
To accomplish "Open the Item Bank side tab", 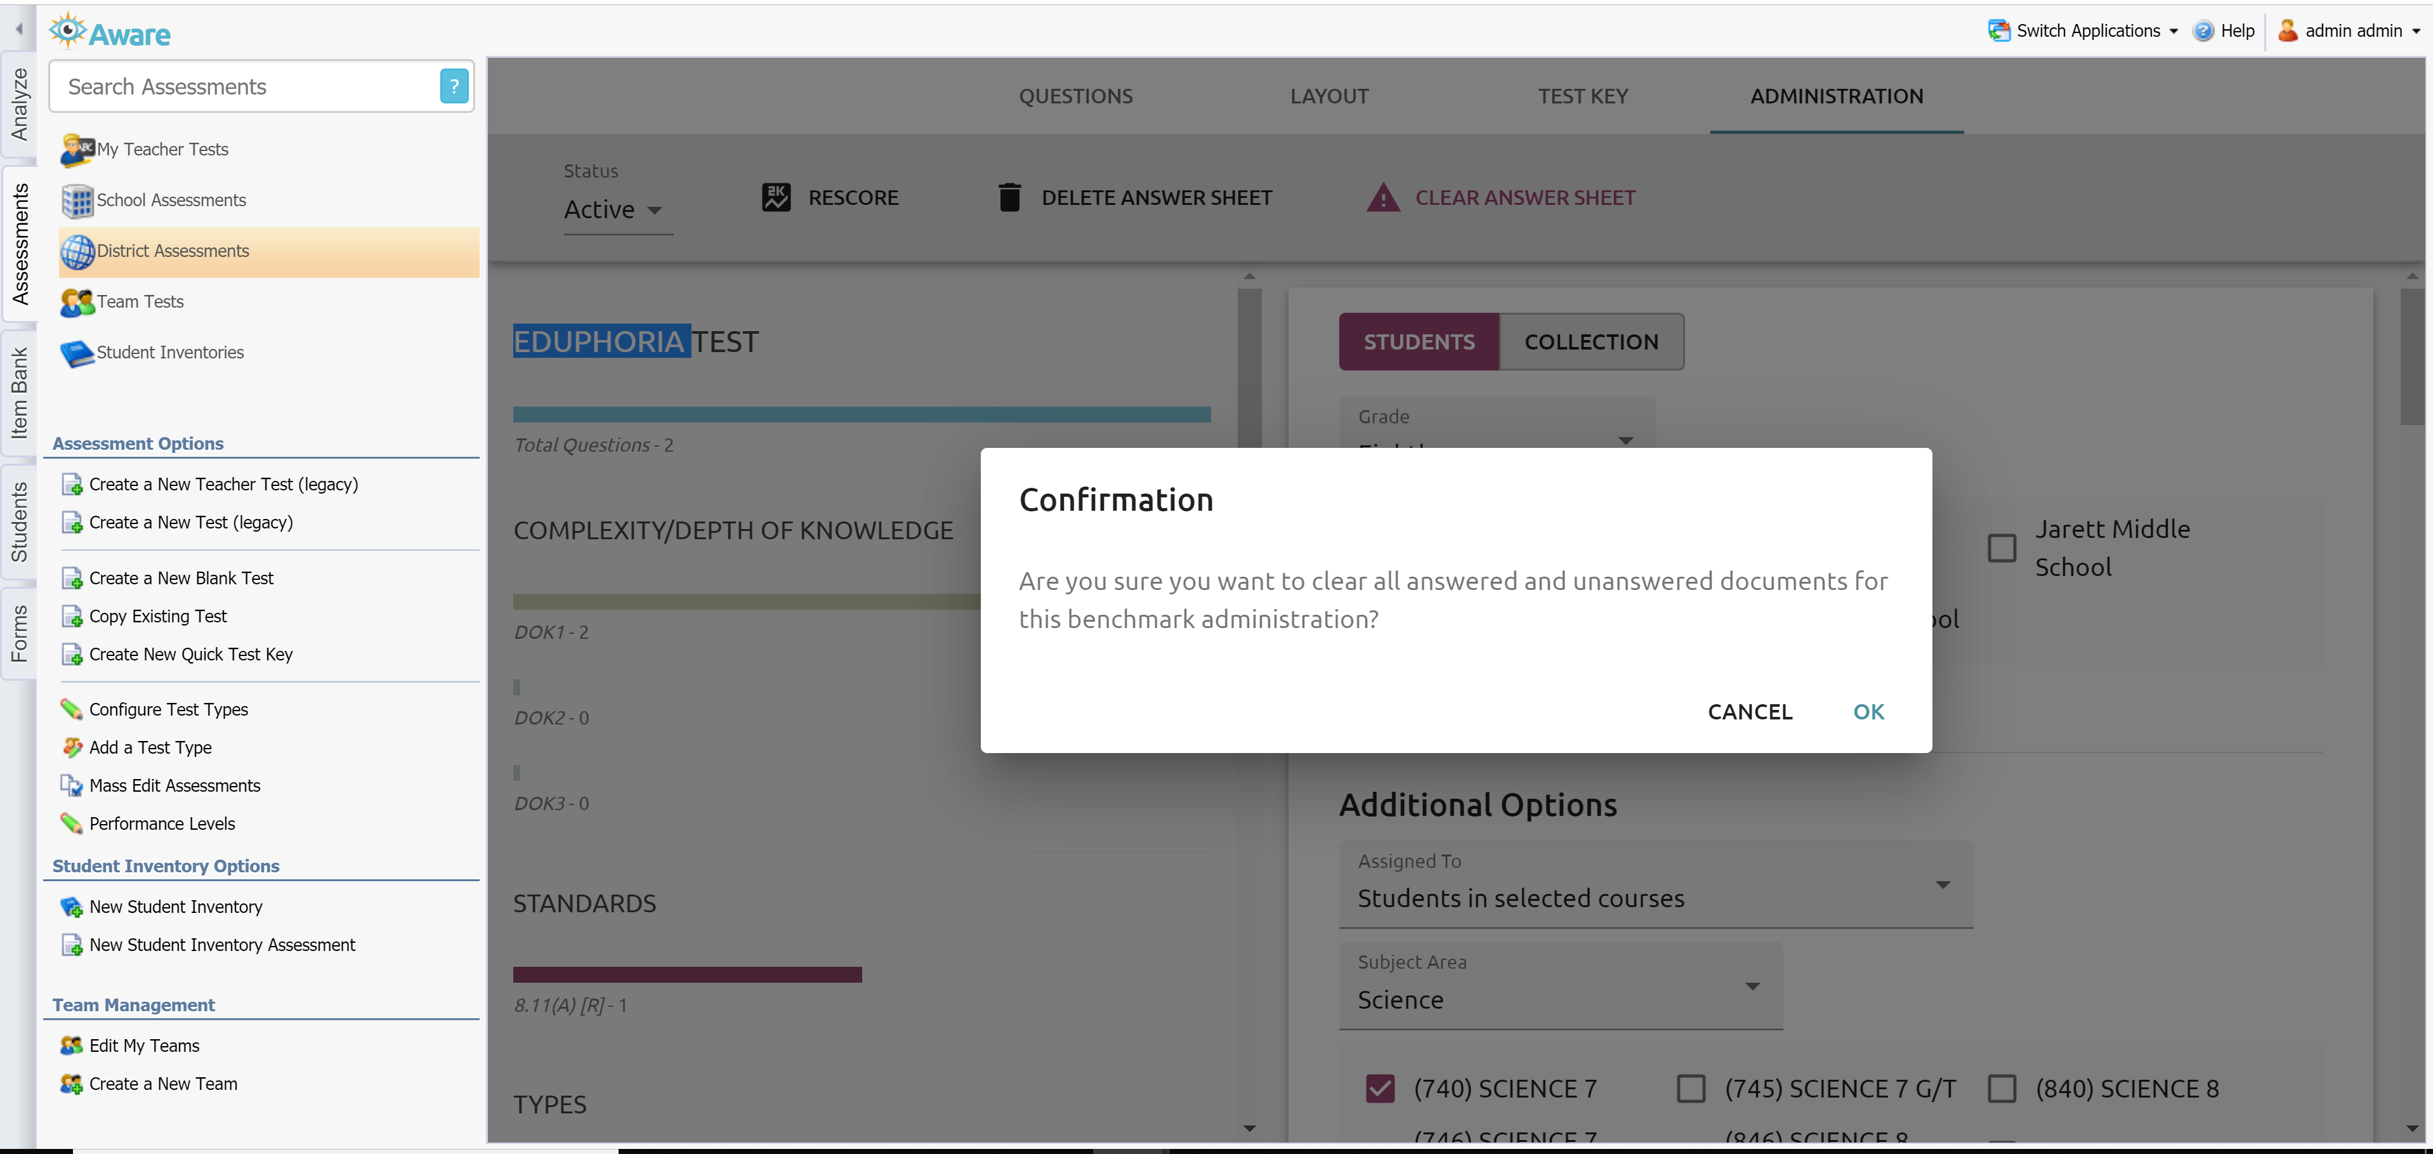I will point(19,393).
